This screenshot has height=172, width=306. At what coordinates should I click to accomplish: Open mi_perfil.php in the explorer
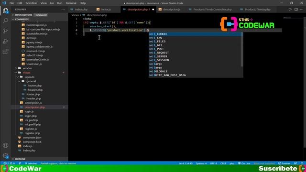tap(33, 124)
